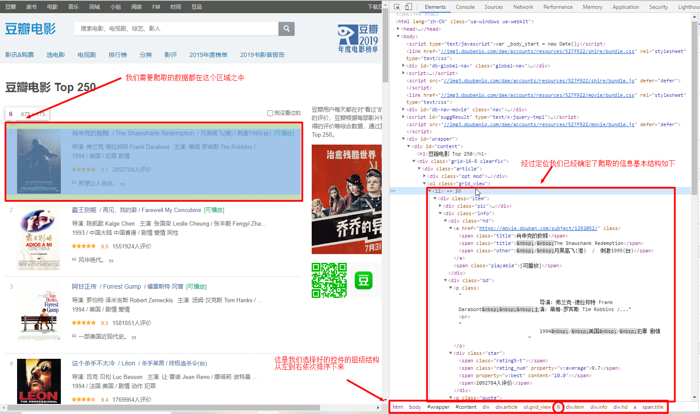Switch to the Network tab
Screen dimensions: 700x414
point(523,7)
